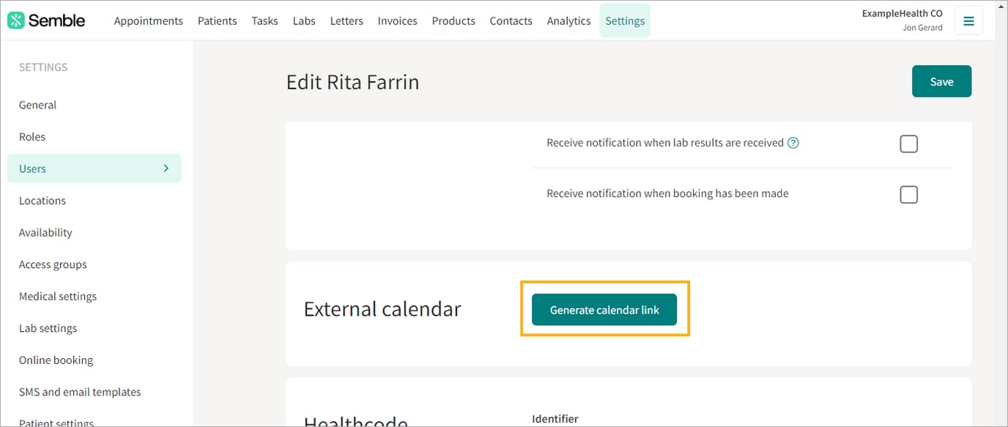Go to Roles settings
Screen dimensions: 1008x427
[32, 136]
